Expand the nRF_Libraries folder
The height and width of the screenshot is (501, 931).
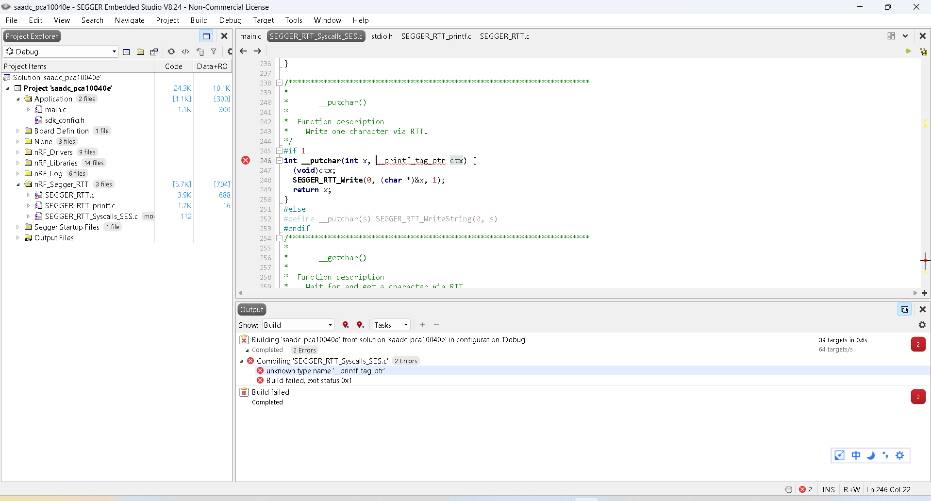(x=18, y=163)
